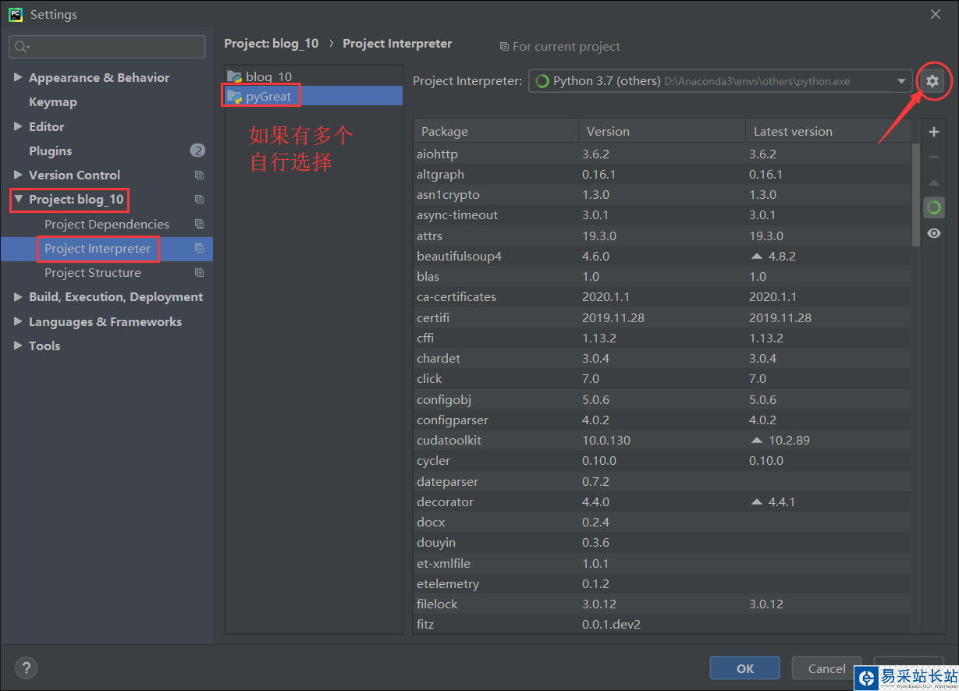Click the plus icon to install package
The image size is (959, 691).
point(933,132)
